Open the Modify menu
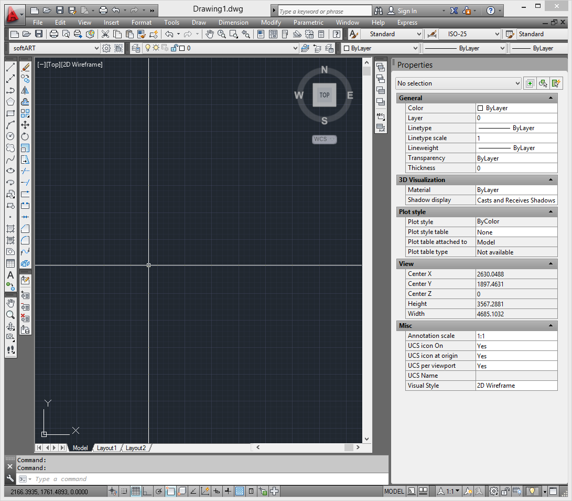Screen dimensions: 572x501 point(271,22)
